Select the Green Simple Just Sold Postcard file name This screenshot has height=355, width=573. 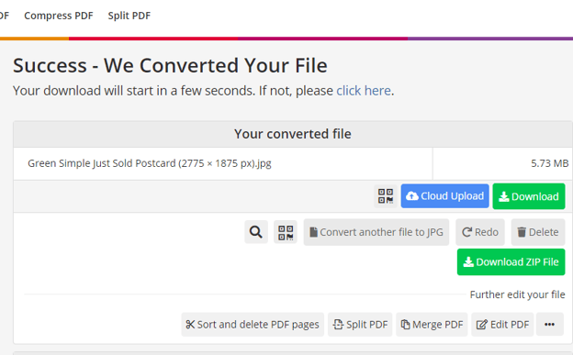pyautogui.click(x=150, y=163)
